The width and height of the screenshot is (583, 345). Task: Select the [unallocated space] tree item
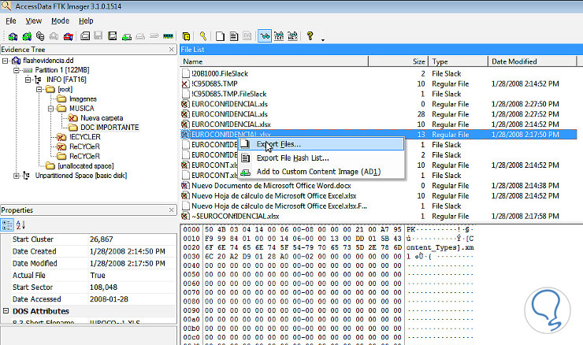click(x=86, y=166)
